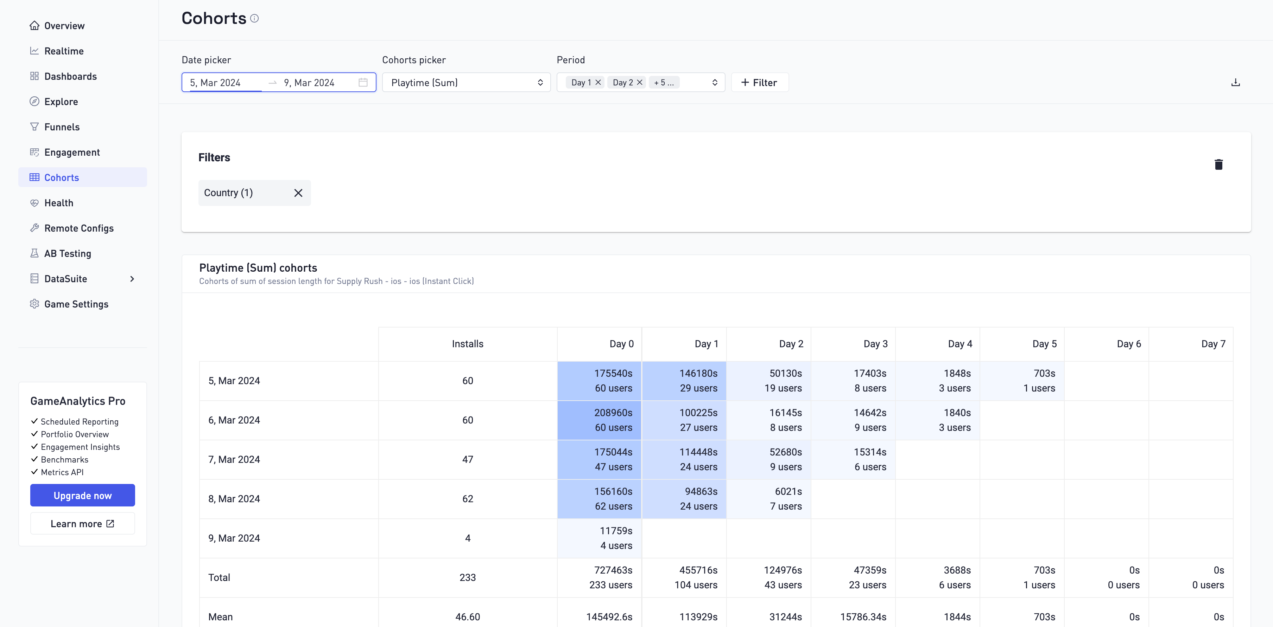Click the Explore compass icon
Viewport: 1273px width, 627px height.
(34, 101)
